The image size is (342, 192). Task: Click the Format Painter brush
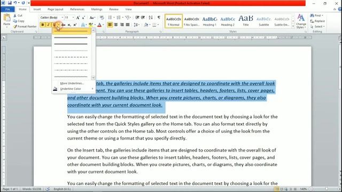[x=25, y=26]
